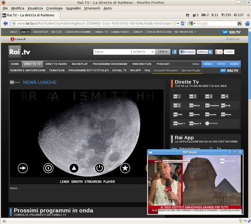Open the Rai 5 live channel
Image resolution: width=251 pixels, height=224 pixels.
click(177, 105)
